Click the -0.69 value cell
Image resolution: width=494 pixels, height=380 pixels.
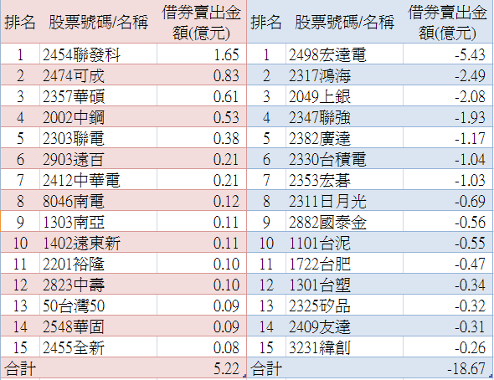448,201
